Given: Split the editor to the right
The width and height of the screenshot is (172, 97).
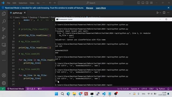Looking at the screenshot, I should [x=164, y=13].
